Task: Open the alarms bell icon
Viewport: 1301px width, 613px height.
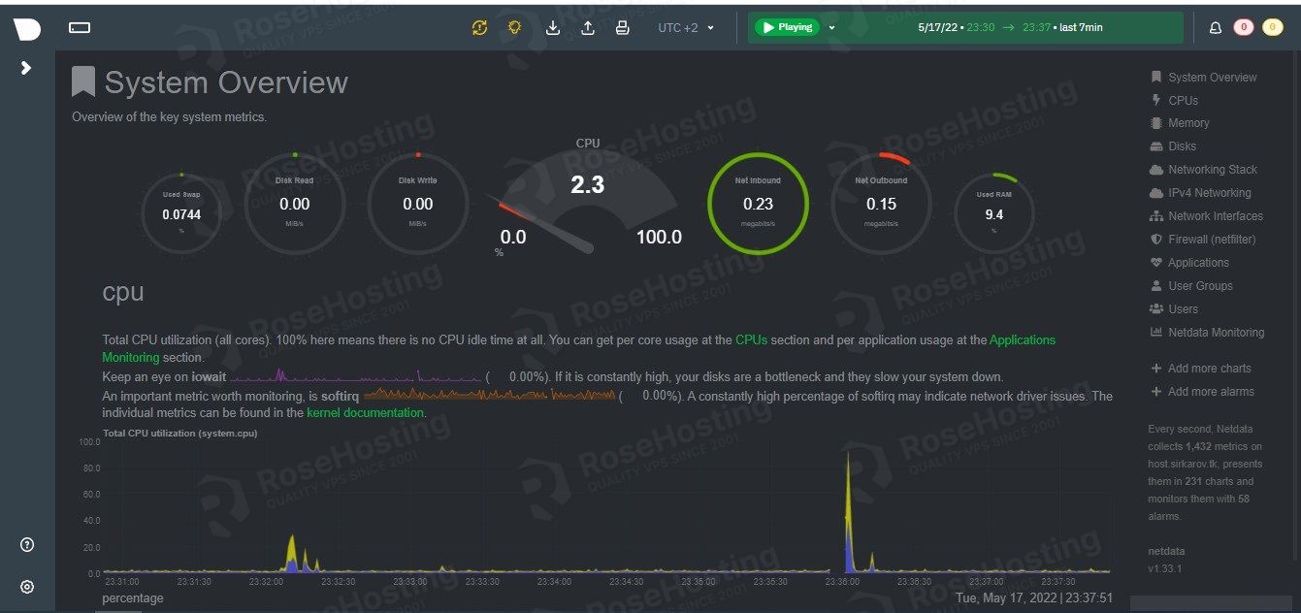Action: [1215, 28]
